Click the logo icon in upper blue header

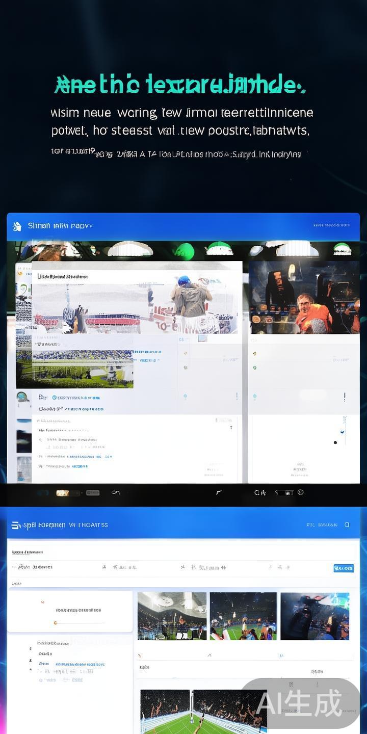pos(17,226)
